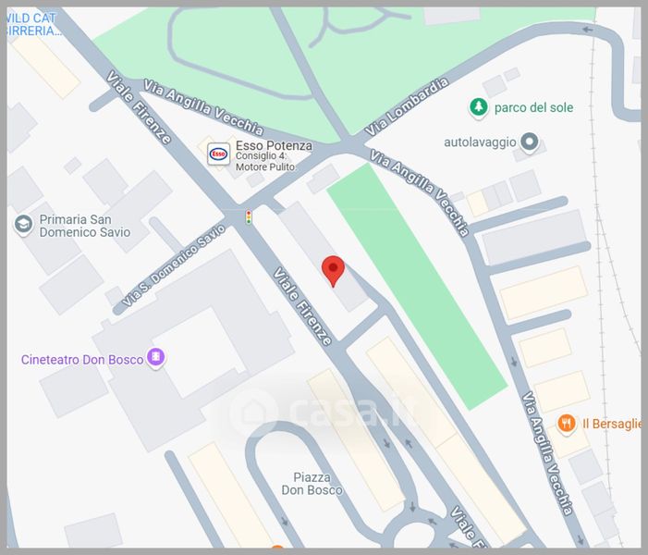The width and height of the screenshot is (648, 555).
Task: Open the Esso Potenza place label
Action: [274, 145]
